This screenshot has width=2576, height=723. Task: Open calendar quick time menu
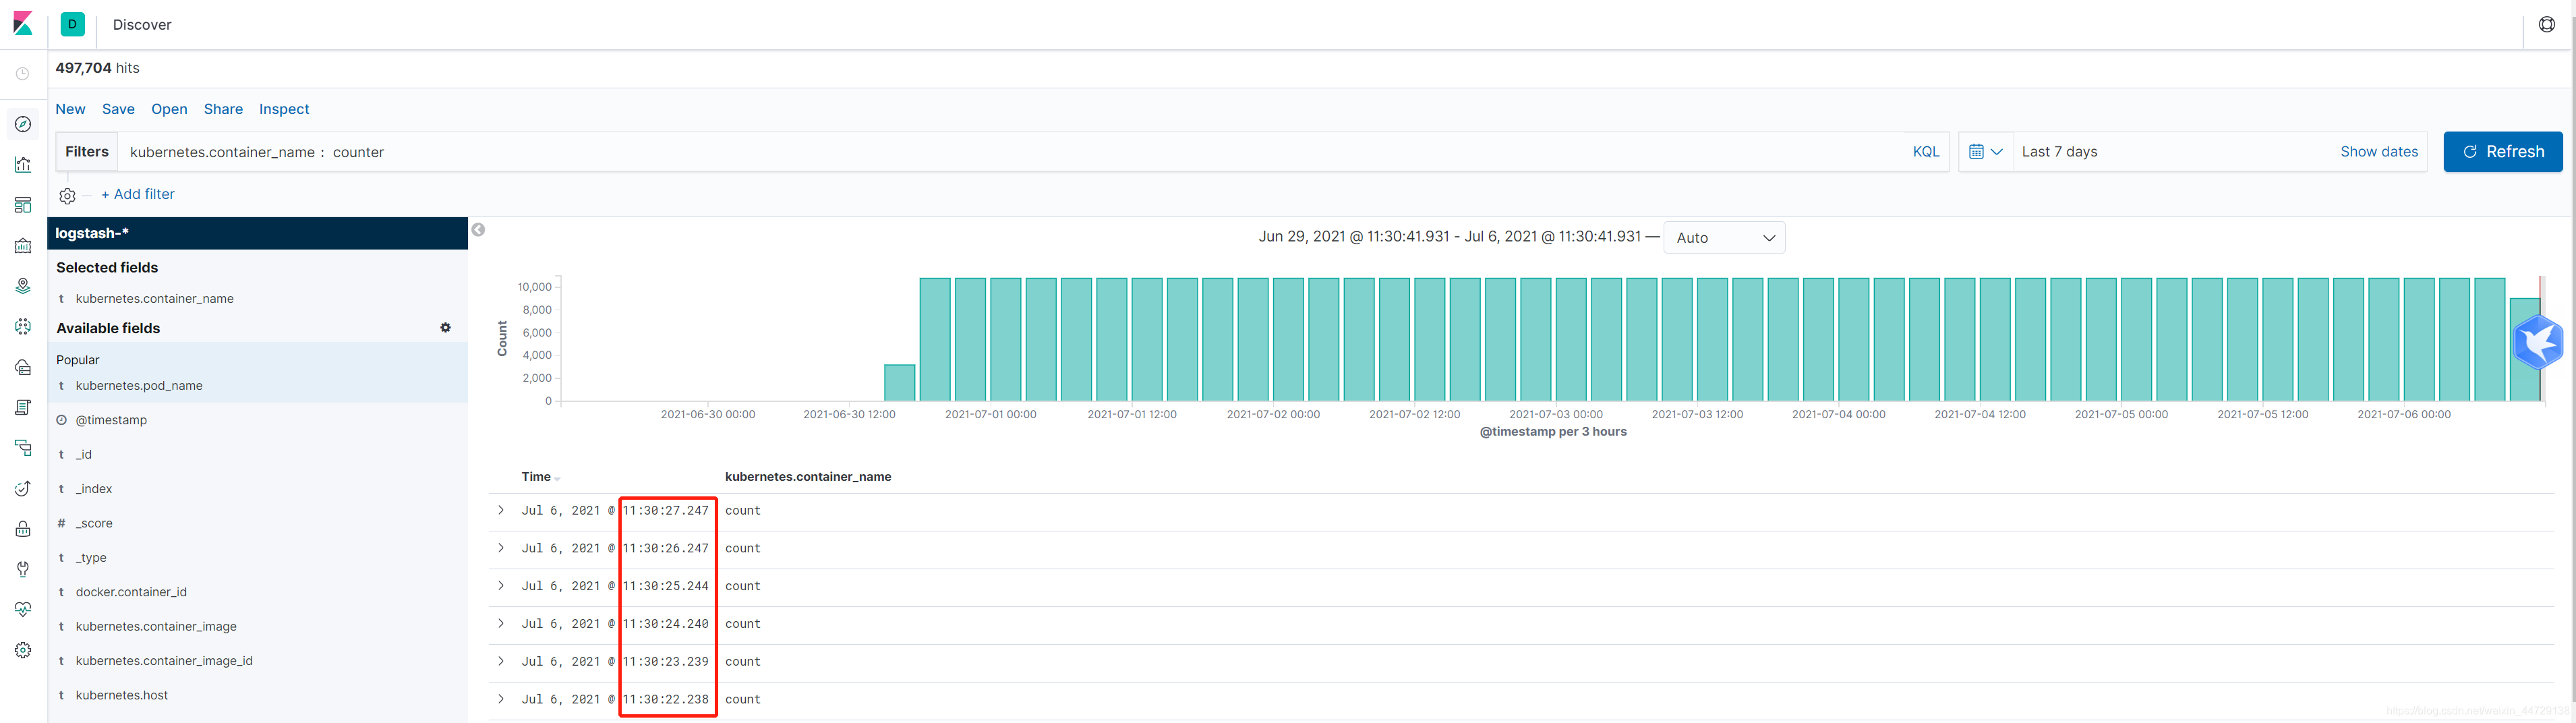tap(1985, 152)
